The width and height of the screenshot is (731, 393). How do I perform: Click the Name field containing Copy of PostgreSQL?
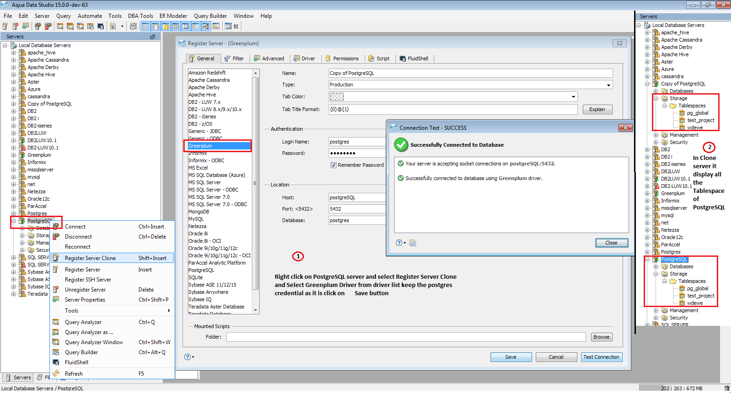point(470,73)
